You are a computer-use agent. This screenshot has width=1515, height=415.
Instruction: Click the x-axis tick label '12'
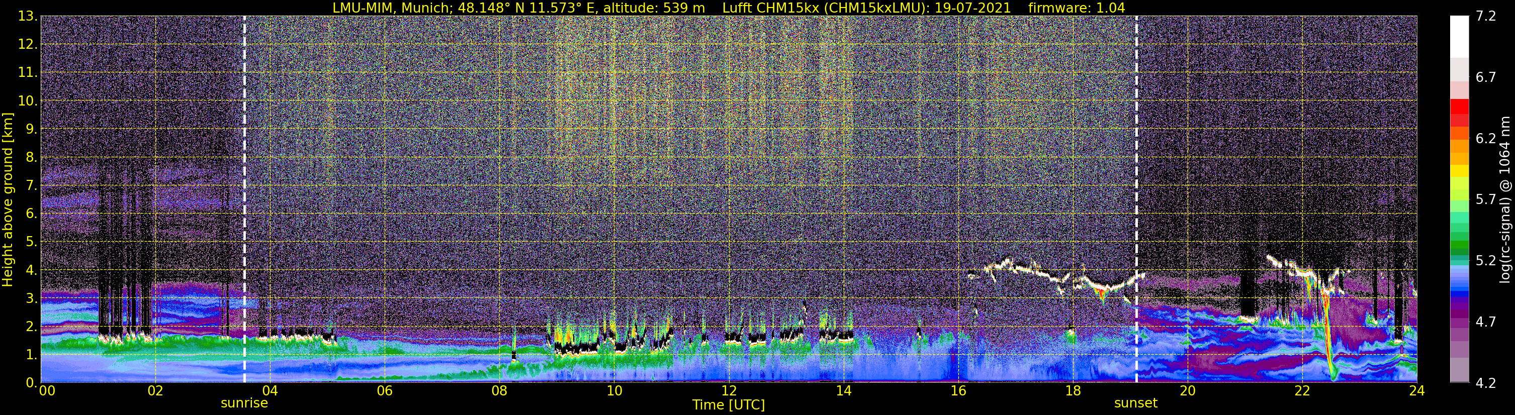pyautogui.click(x=729, y=391)
